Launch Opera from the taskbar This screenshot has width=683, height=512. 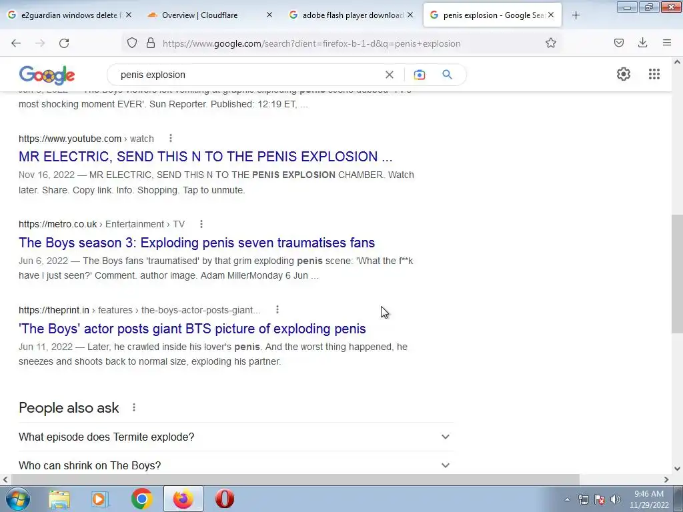click(x=225, y=499)
